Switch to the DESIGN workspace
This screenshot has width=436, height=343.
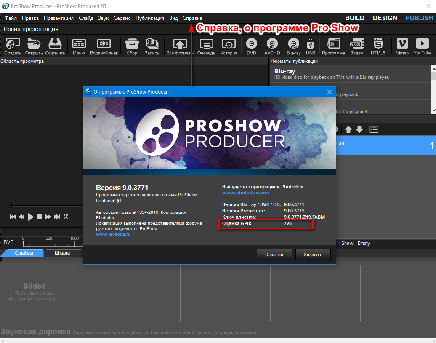tap(385, 18)
